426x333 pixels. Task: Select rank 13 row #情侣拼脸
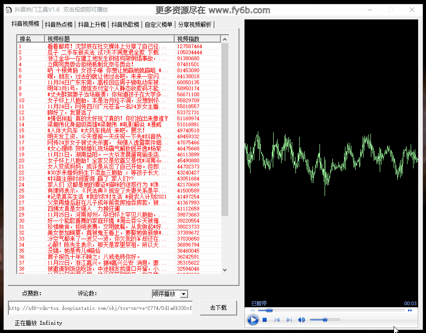pyautogui.click(x=119, y=118)
